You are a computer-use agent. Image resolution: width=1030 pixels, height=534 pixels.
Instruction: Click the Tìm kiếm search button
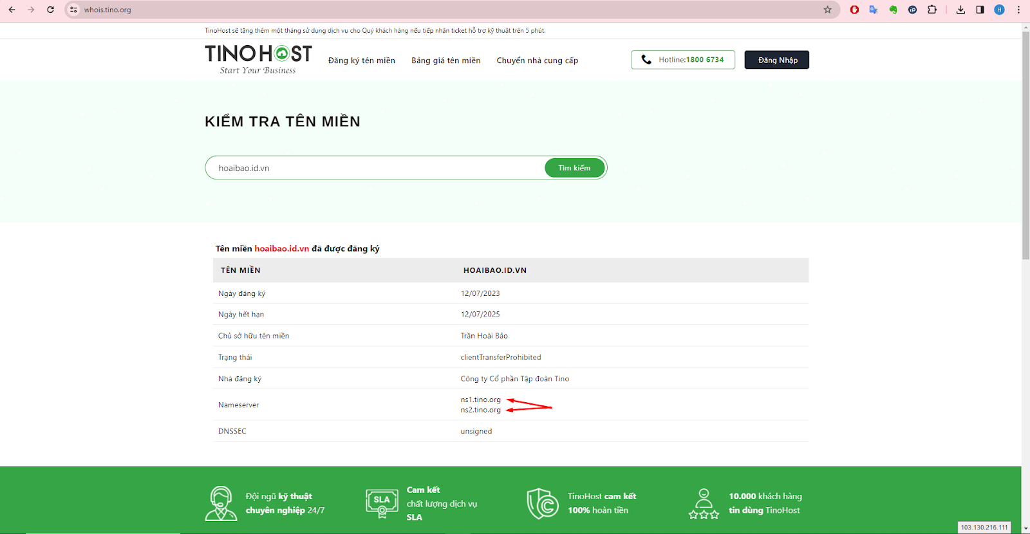574,168
